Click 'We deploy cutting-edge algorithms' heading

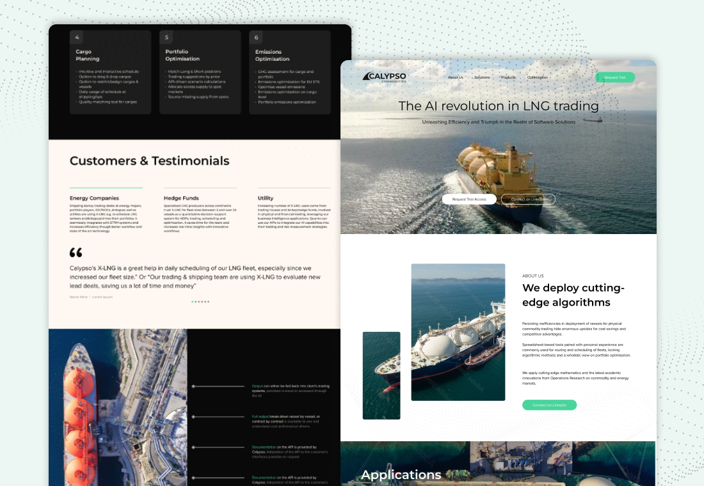click(573, 295)
